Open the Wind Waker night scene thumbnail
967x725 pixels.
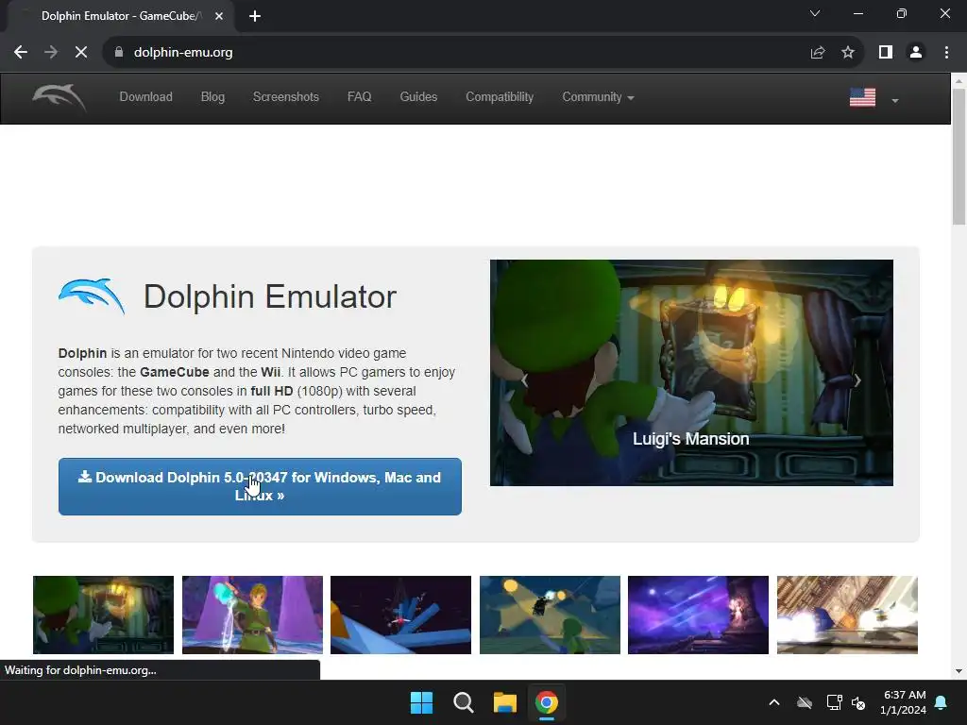click(550, 615)
